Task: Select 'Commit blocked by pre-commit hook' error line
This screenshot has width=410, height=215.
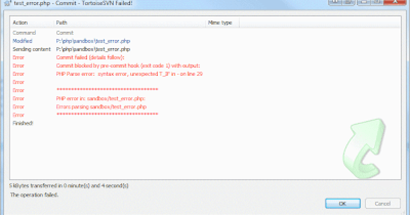Action: point(128,66)
